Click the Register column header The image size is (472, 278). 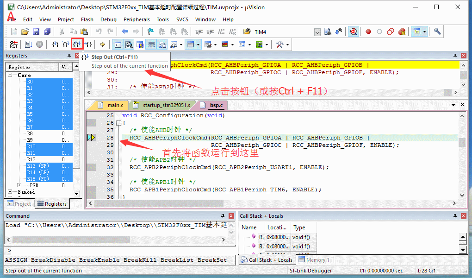tap(32, 67)
